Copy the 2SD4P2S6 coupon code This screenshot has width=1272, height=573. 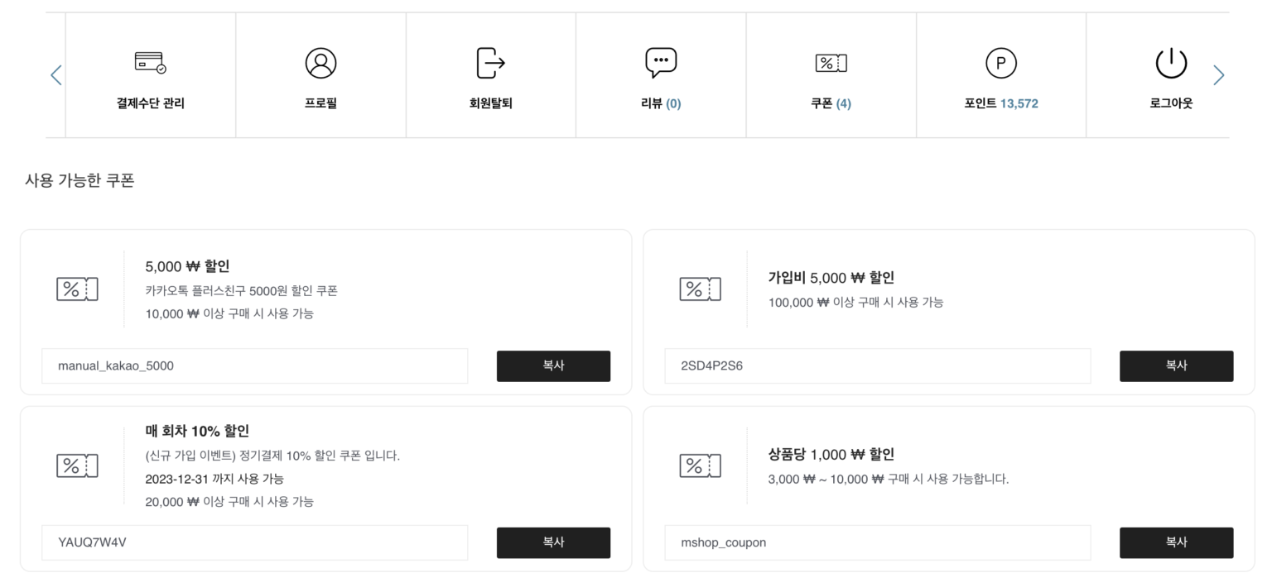[1176, 365]
